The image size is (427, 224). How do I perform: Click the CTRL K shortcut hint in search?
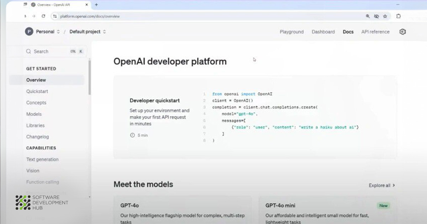[77, 52]
